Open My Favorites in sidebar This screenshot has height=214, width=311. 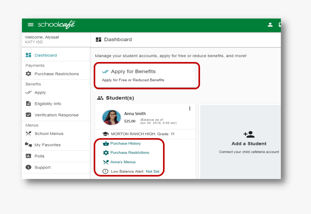47,145
